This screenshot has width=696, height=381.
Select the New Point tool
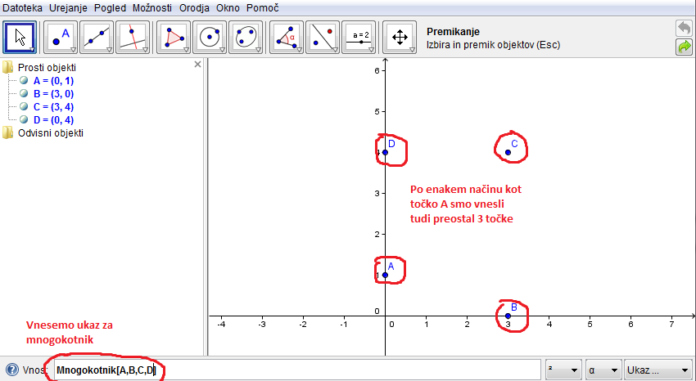click(x=61, y=38)
